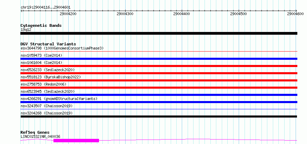
Task: Click the LINC01532|NR_040036 gene label
Action: tap(40, 136)
